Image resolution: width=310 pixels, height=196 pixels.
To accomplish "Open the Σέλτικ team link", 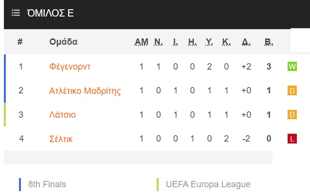I will pyautogui.click(x=61, y=139).
